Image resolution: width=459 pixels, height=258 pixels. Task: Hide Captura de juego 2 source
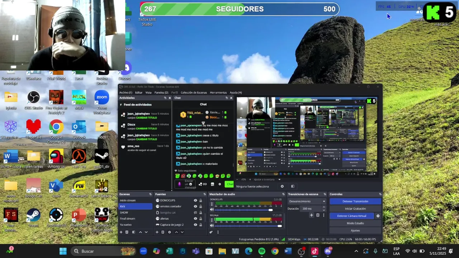pos(195,225)
